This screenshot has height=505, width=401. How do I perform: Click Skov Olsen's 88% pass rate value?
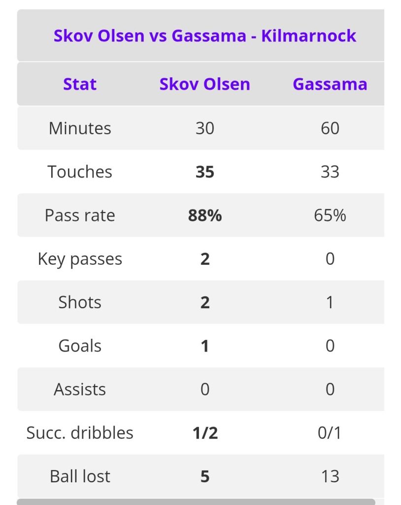[x=205, y=216]
